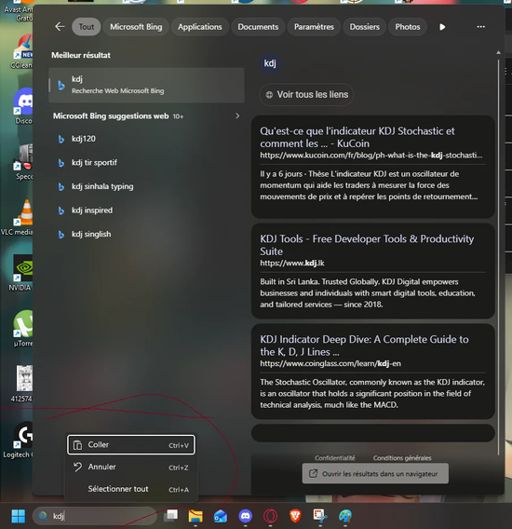Screen dimensions: 512x529
Task: Open Outlook from the taskbar
Action: tap(221, 516)
